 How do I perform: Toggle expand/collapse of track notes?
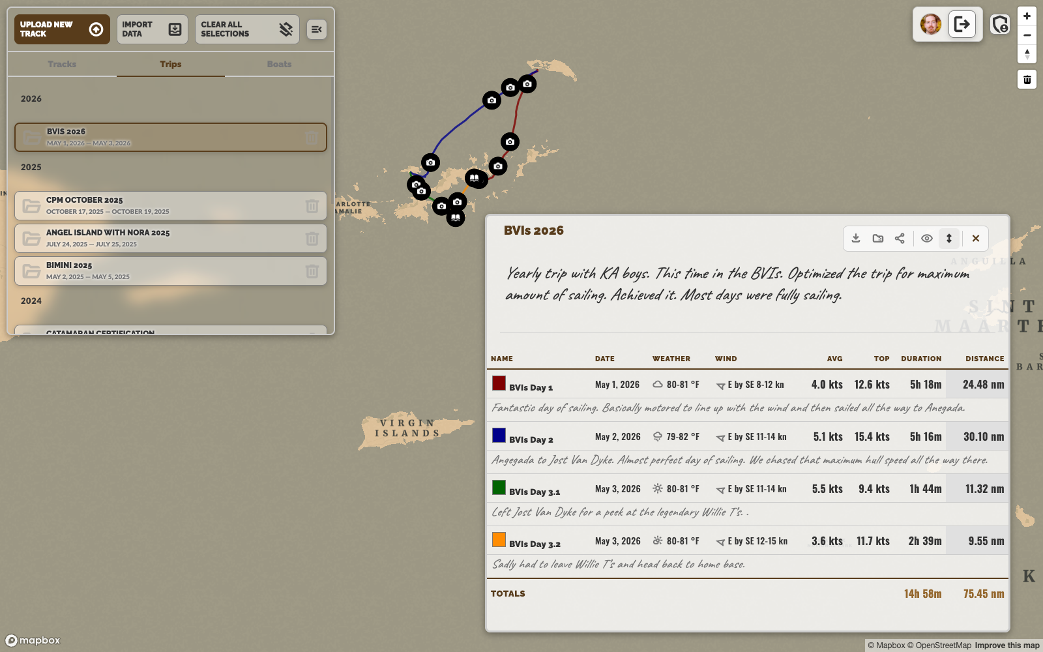click(x=949, y=238)
